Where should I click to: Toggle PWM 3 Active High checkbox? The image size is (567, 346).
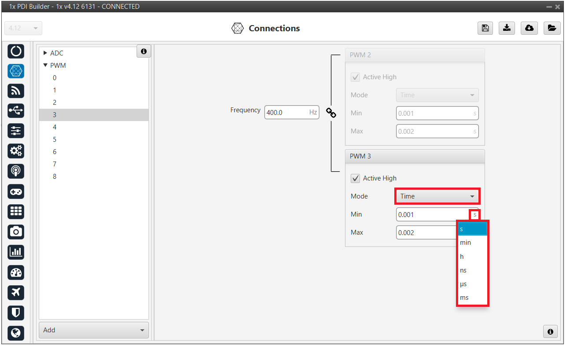click(x=355, y=178)
